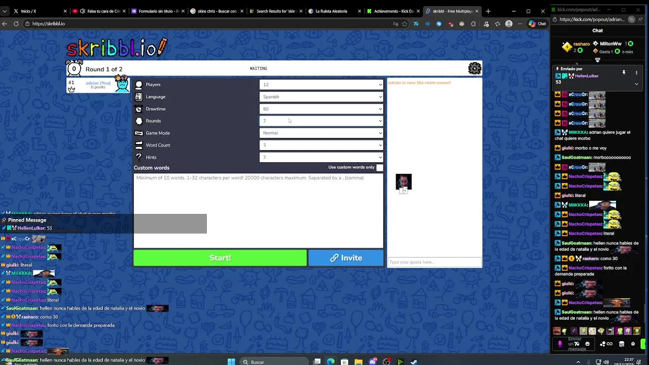Open Discord from taskbar
Image resolution: width=649 pixels, height=365 pixels.
tap(373, 362)
